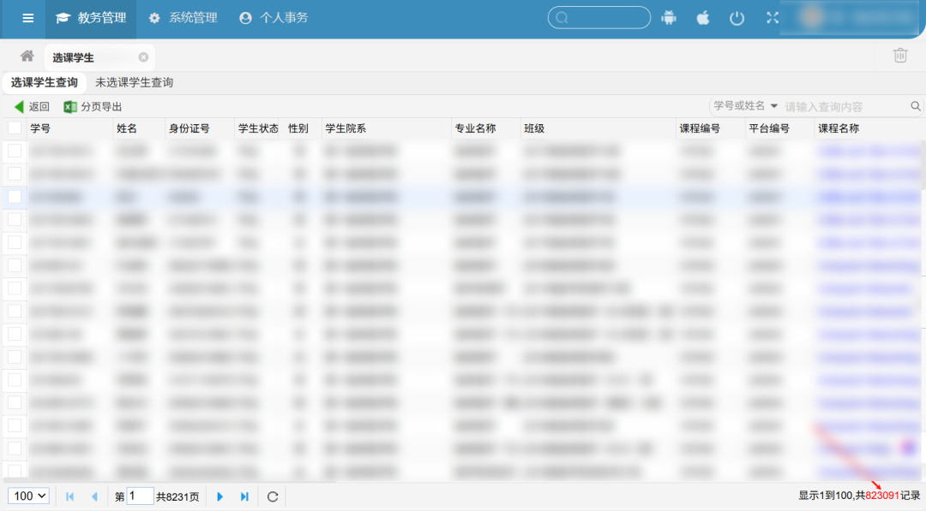Switch to 未选课学生查询 tab
The image size is (926, 511).
click(134, 82)
